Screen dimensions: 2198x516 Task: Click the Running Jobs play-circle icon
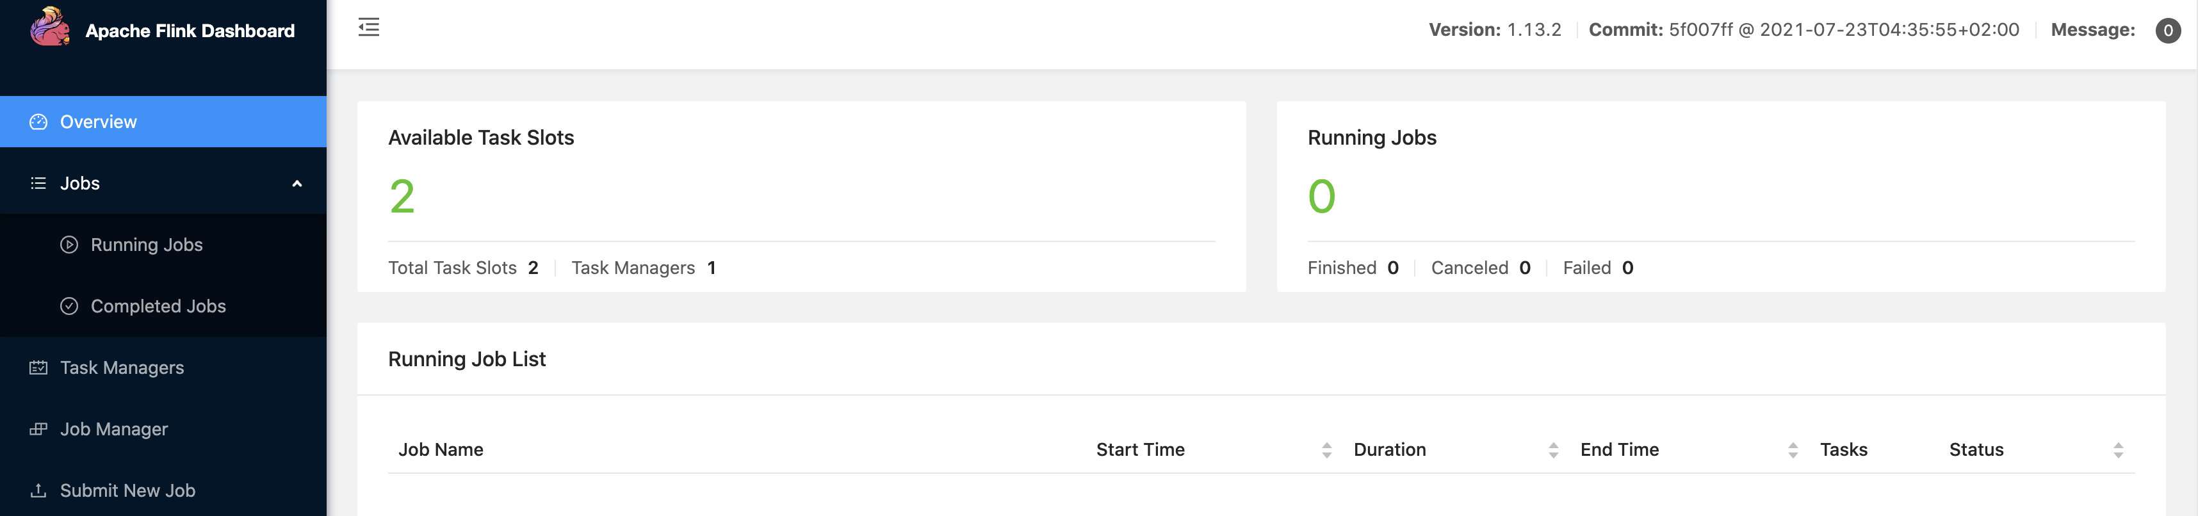(x=69, y=245)
